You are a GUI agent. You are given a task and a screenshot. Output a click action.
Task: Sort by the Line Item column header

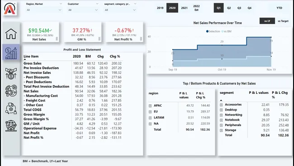(x=31, y=56)
